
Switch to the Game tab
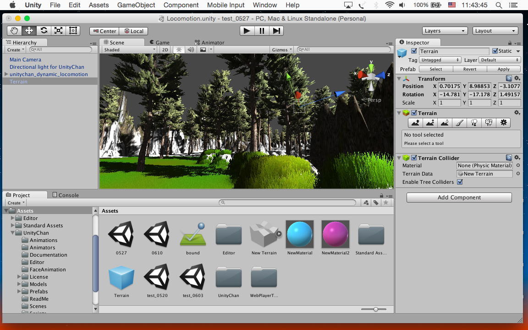tap(159, 43)
